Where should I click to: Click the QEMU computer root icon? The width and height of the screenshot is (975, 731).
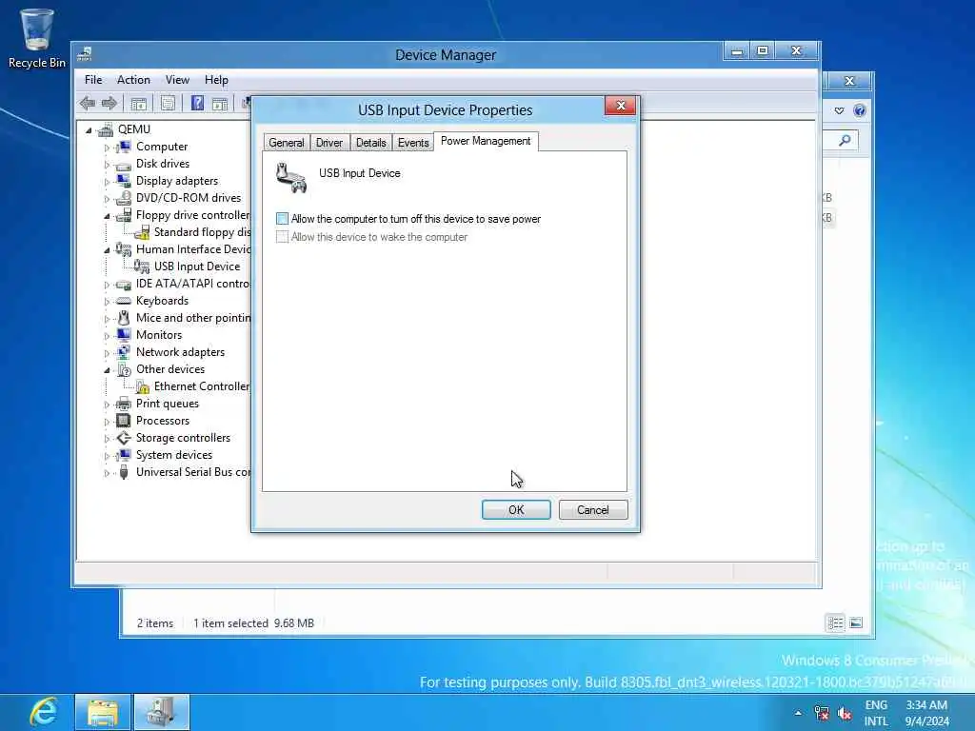(x=106, y=129)
